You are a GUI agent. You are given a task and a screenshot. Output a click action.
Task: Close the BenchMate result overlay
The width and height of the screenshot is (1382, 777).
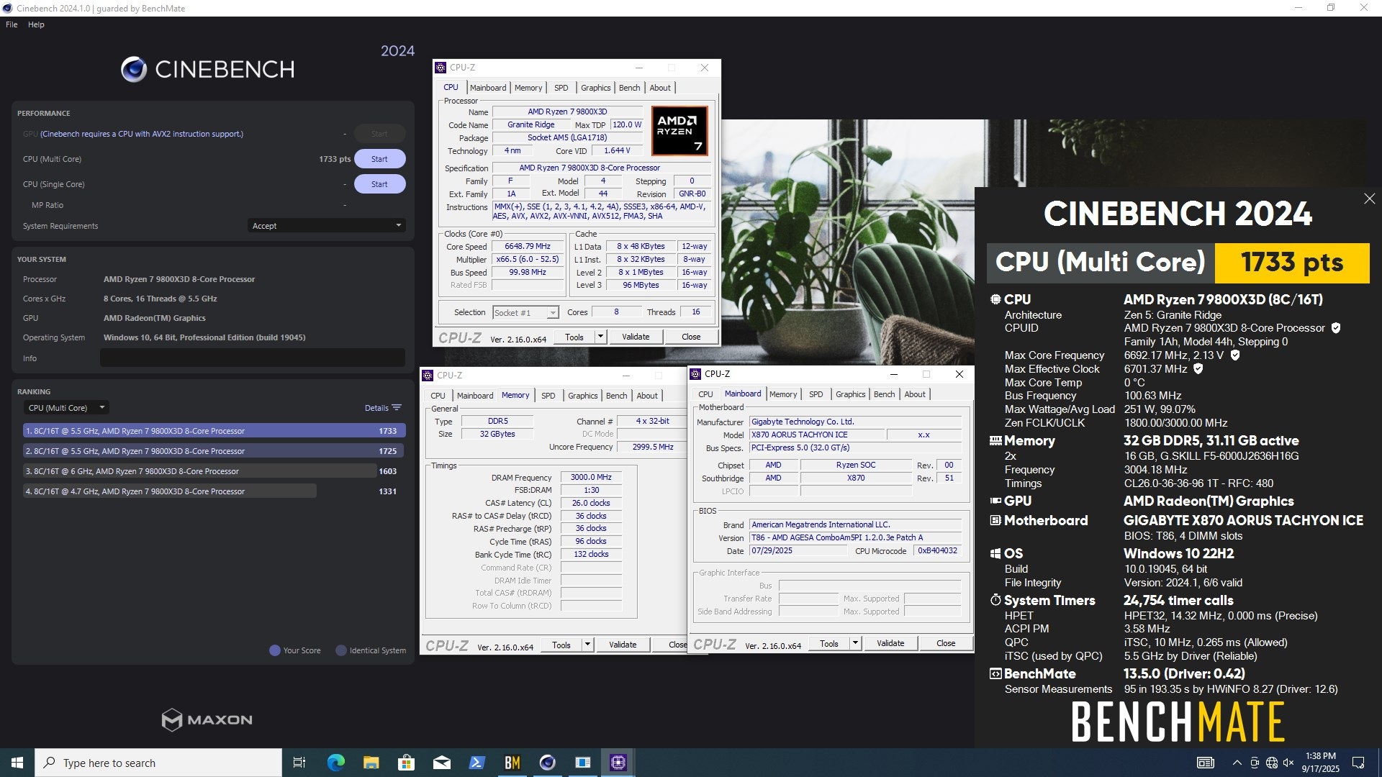point(1369,199)
